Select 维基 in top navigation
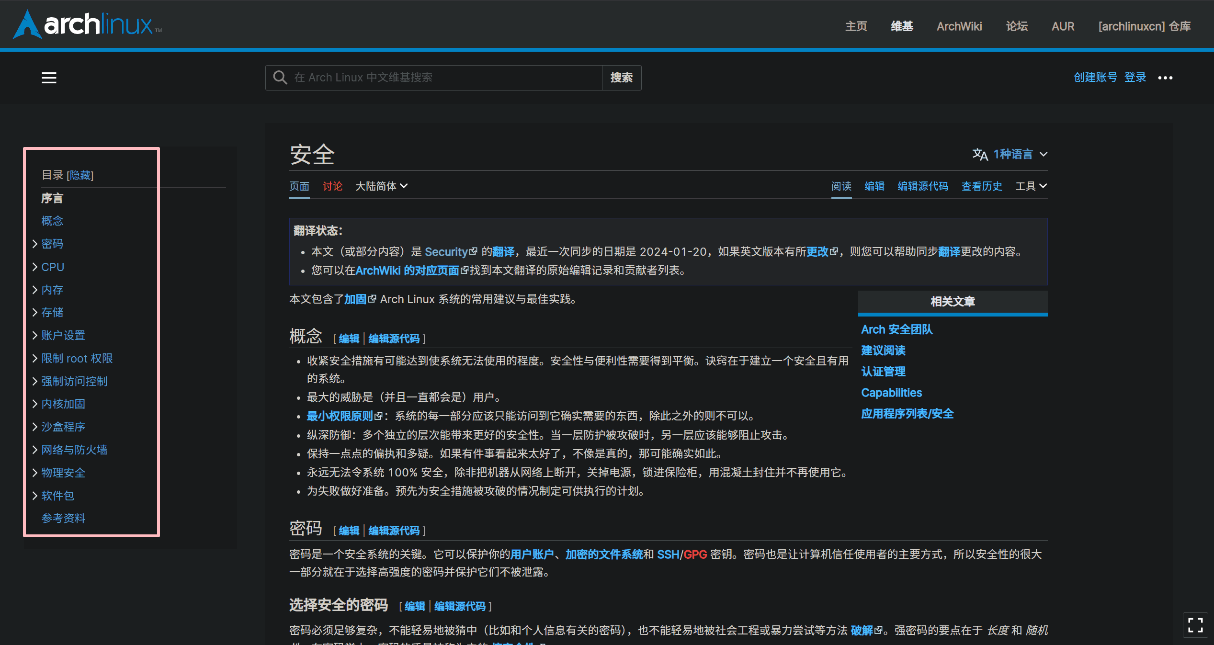The width and height of the screenshot is (1214, 645). click(902, 26)
